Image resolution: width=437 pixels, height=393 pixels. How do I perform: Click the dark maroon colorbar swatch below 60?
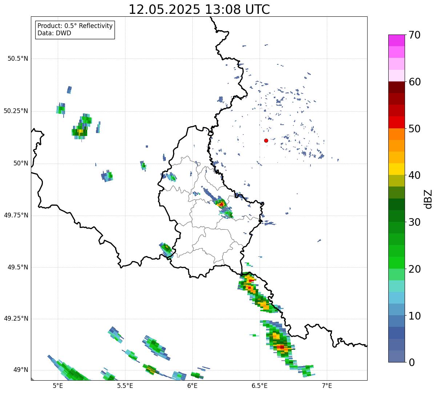[396, 87]
